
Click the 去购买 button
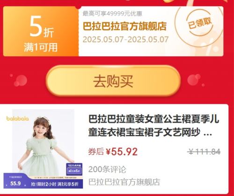pos(113,80)
